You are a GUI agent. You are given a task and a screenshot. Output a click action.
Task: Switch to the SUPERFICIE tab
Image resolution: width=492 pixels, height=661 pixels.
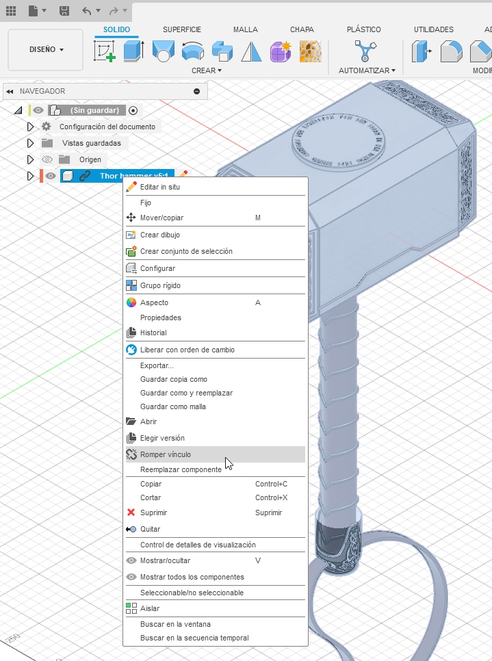pos(182,29)
